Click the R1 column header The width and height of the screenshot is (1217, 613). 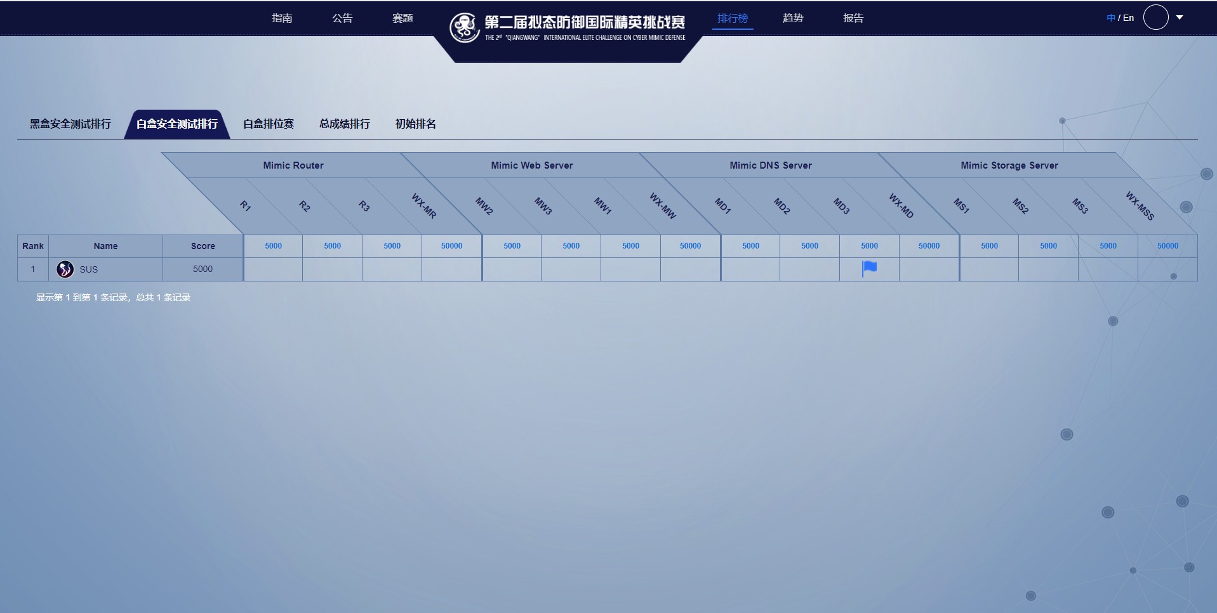(245, 206)
